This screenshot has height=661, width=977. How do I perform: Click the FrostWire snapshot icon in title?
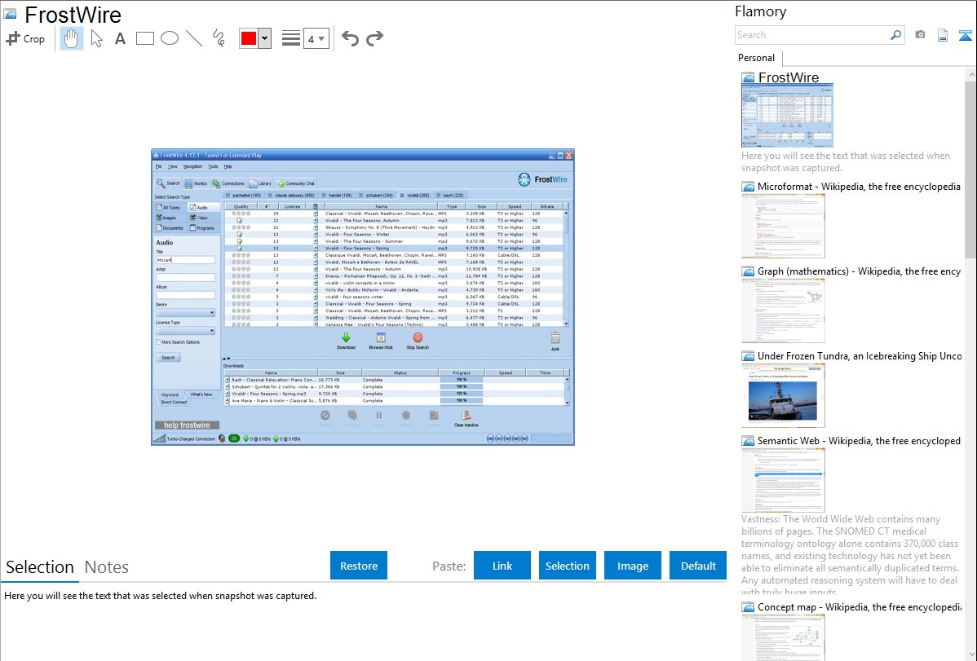pos(10,14)
